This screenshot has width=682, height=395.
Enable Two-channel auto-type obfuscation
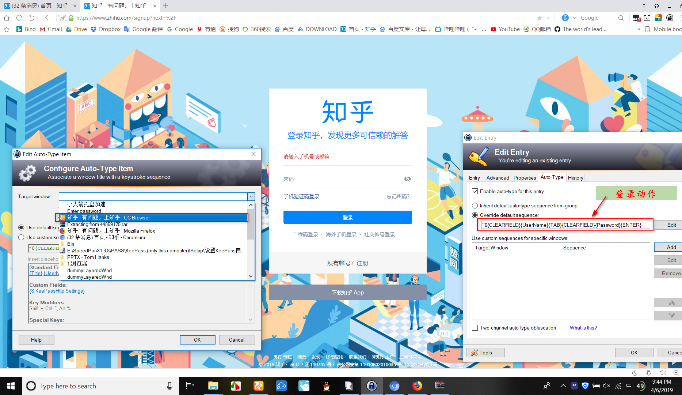pyautogui.click(x=475, y=328)
